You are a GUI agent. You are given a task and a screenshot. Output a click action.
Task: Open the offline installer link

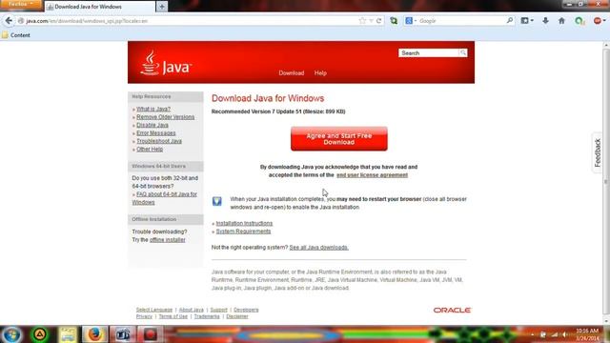point(168,240)
